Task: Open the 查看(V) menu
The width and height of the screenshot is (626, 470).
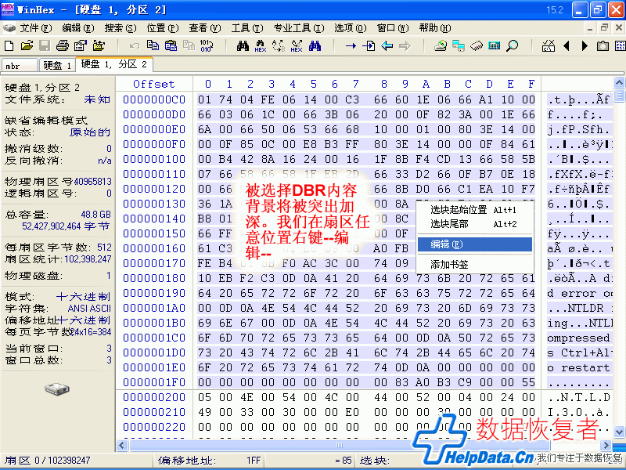Action: coord(205,28)
